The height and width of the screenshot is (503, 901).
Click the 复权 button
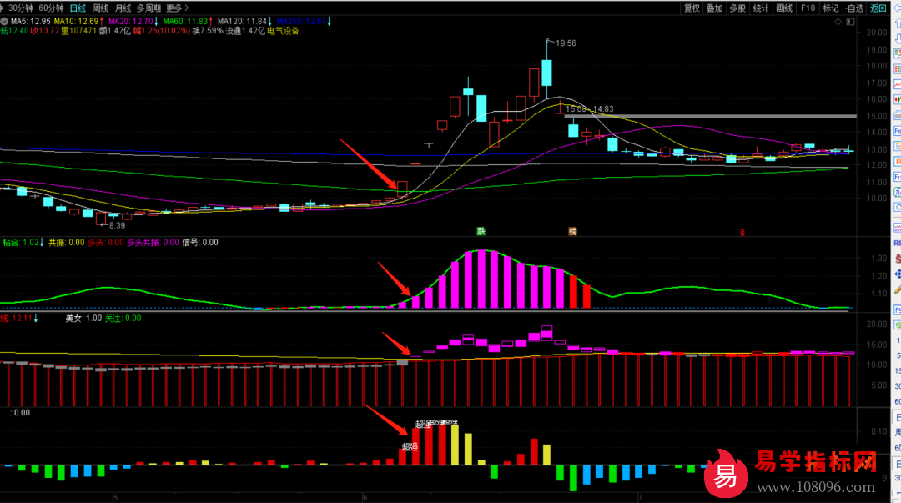692,8
